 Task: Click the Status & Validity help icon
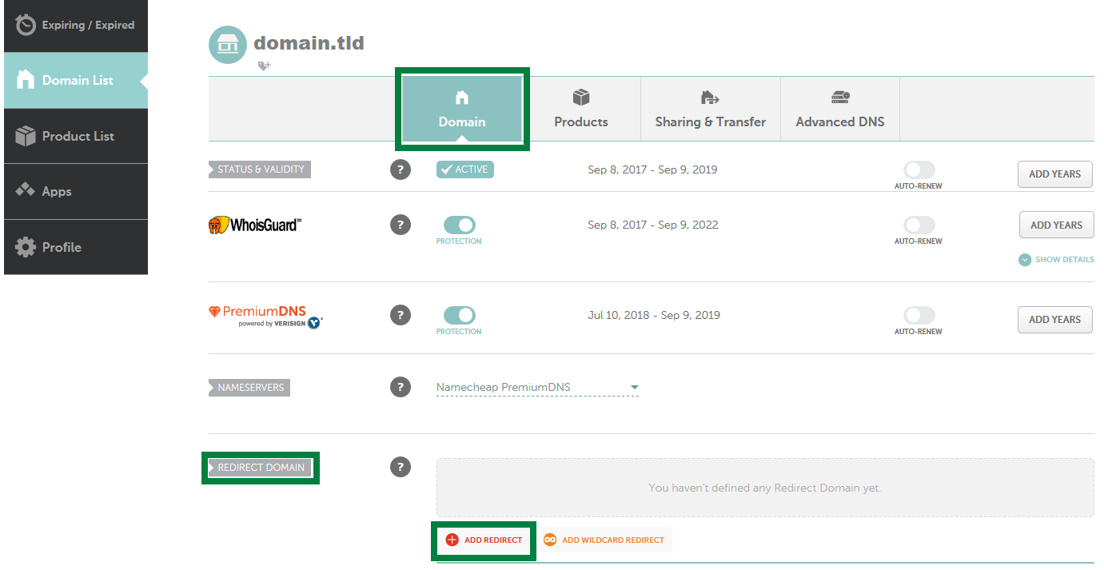click(x=401, y=169)
